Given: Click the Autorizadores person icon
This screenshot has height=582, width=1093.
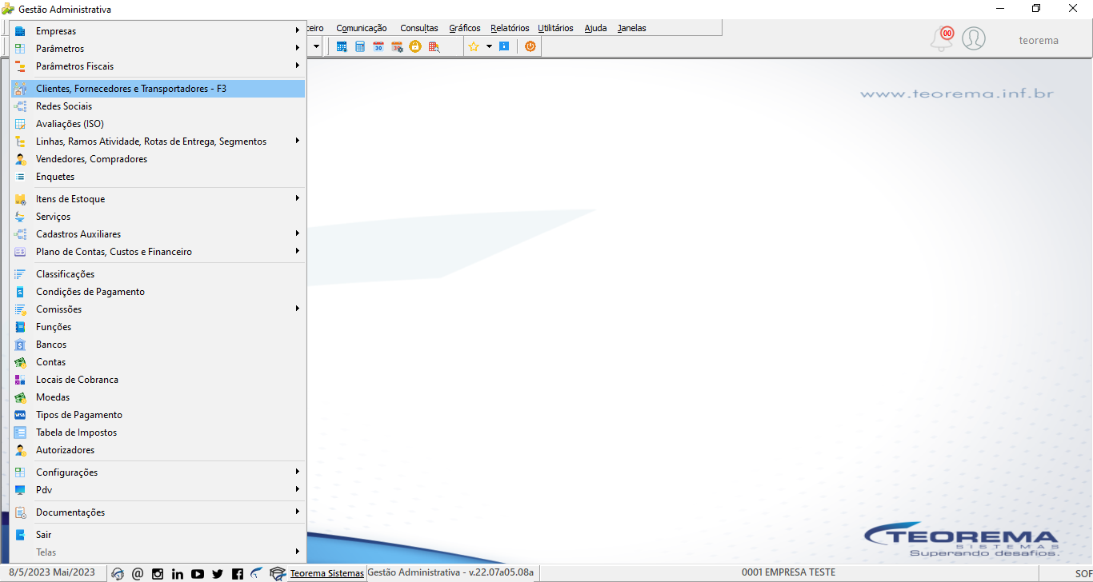Looking at the screenshot, I should pos(21,450).
